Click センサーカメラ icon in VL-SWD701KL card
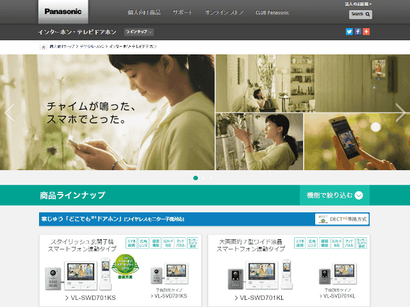Screen dimensions: 410x307 (x=361, y=243)
